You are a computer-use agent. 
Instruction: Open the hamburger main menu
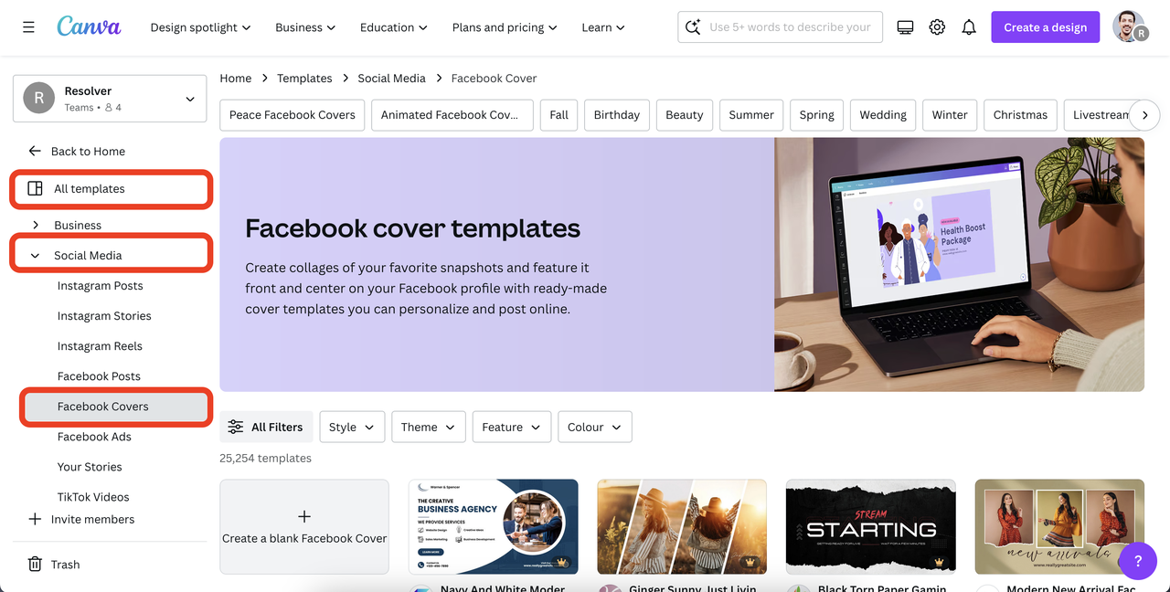[x=28, y=27]
